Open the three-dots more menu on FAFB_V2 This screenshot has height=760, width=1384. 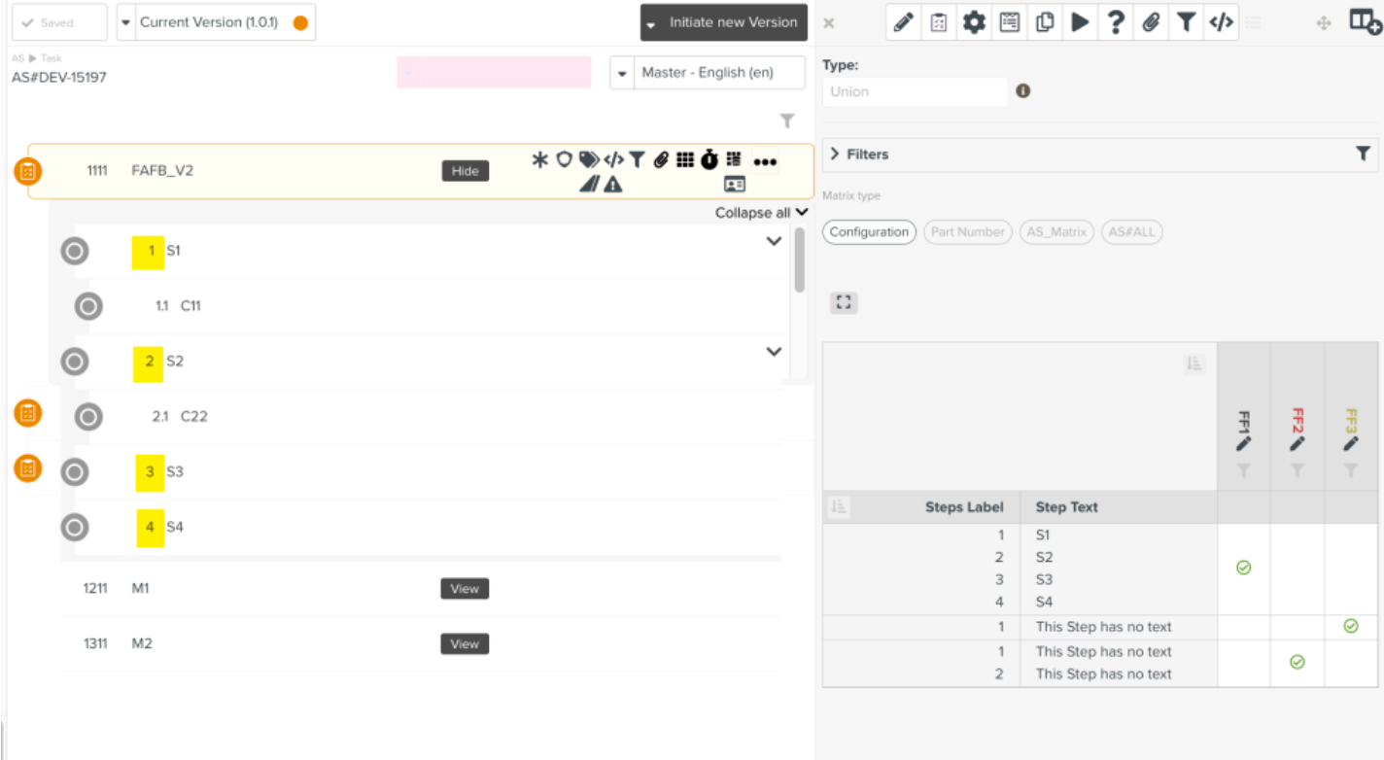(x=765, y=161)
